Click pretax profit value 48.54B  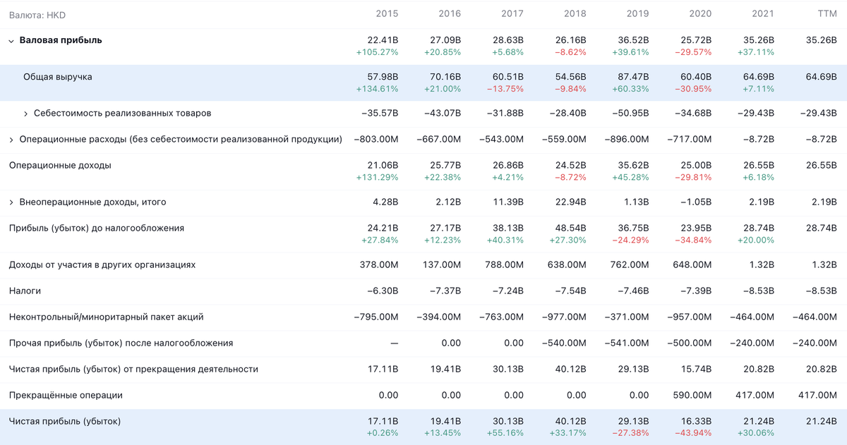point(571,228)
